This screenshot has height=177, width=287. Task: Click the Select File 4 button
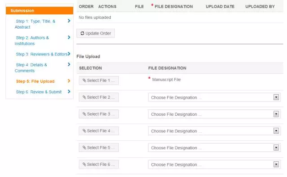[x=99, y=131]
